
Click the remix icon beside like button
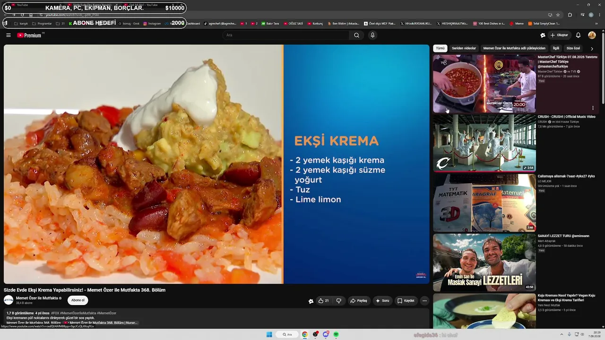click(x=311, y=301)
